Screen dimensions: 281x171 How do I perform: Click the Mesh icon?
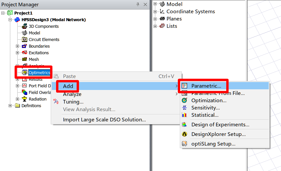25,59
